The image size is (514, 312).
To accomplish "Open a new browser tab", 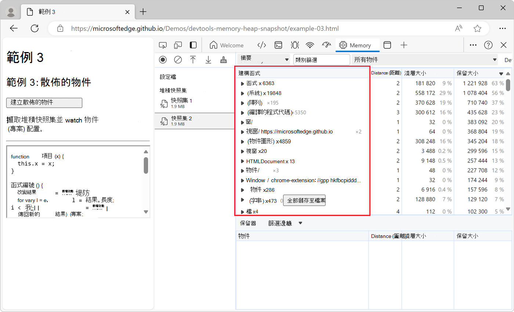I will click(x=143, y=12).
